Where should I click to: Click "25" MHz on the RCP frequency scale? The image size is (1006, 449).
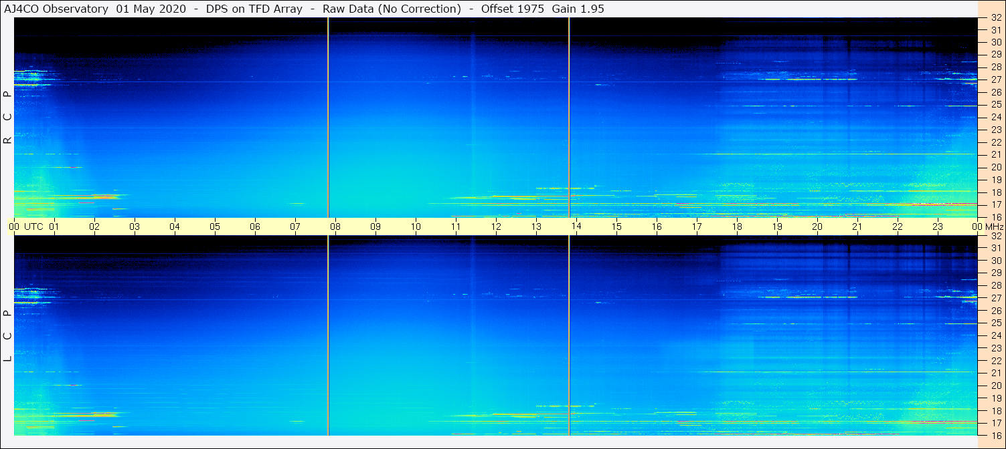995,104
